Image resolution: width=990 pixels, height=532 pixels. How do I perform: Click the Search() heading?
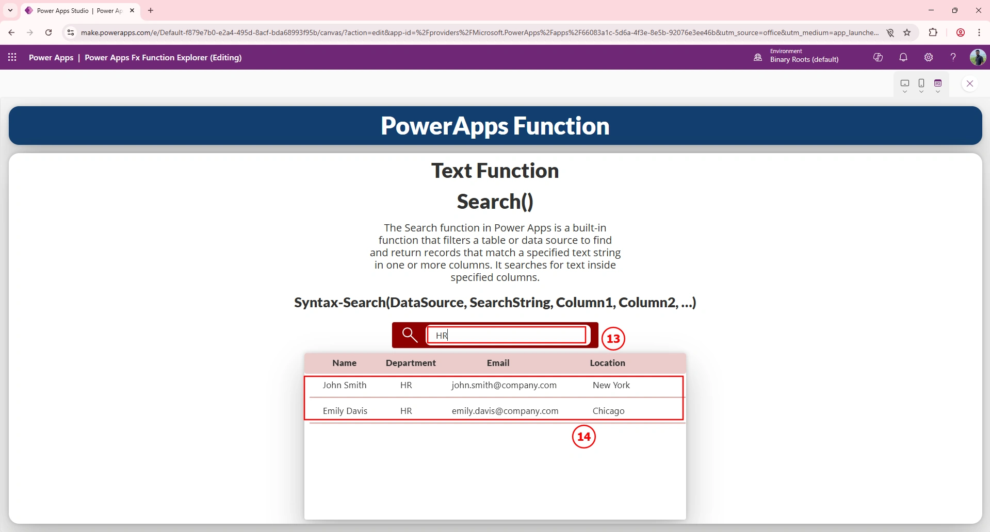(x=495, y=202)
